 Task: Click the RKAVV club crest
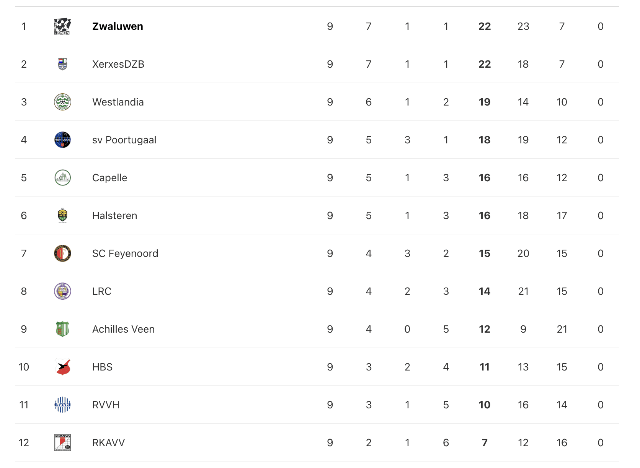[62, 443]
